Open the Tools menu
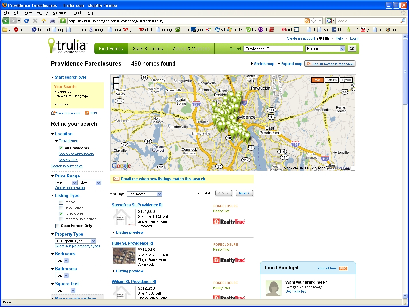409x307 pixels. (78, 13)
